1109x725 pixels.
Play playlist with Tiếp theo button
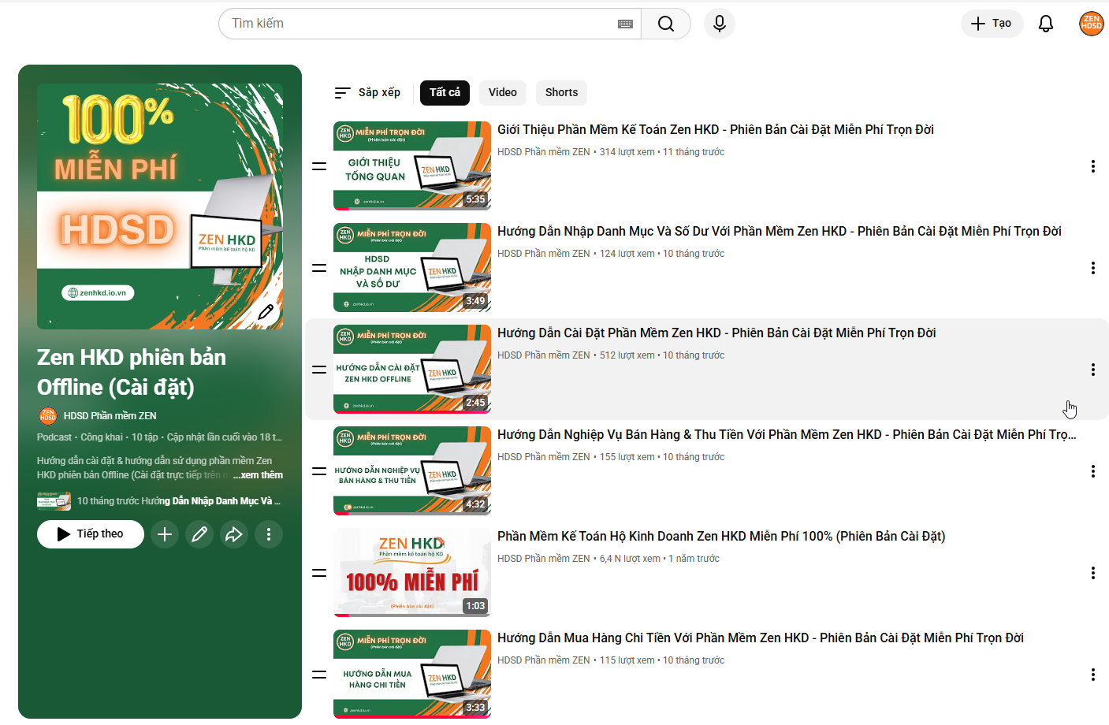click(x=91, y=534)
